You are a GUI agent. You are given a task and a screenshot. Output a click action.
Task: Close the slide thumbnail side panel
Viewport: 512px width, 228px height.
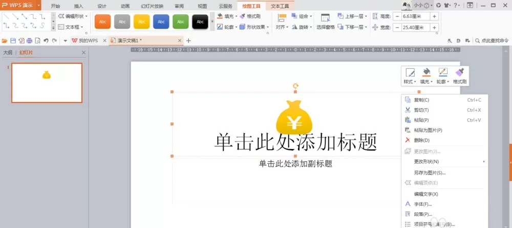coord(83,53)
